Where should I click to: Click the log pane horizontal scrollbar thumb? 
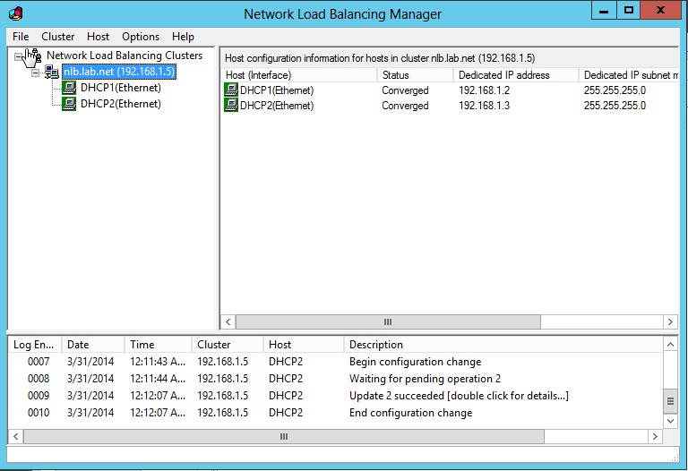[283, 436]
